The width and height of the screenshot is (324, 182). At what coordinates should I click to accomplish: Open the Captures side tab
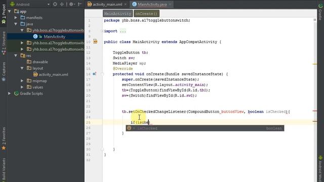pos(4,72)
